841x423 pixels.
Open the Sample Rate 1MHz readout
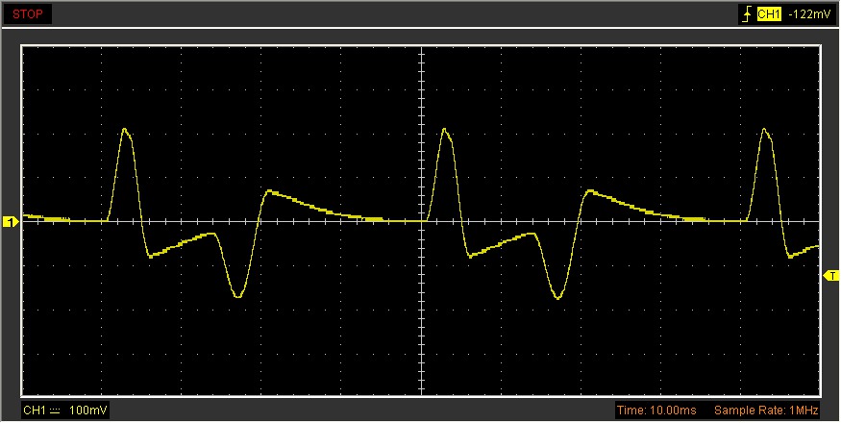pos(766,411)
